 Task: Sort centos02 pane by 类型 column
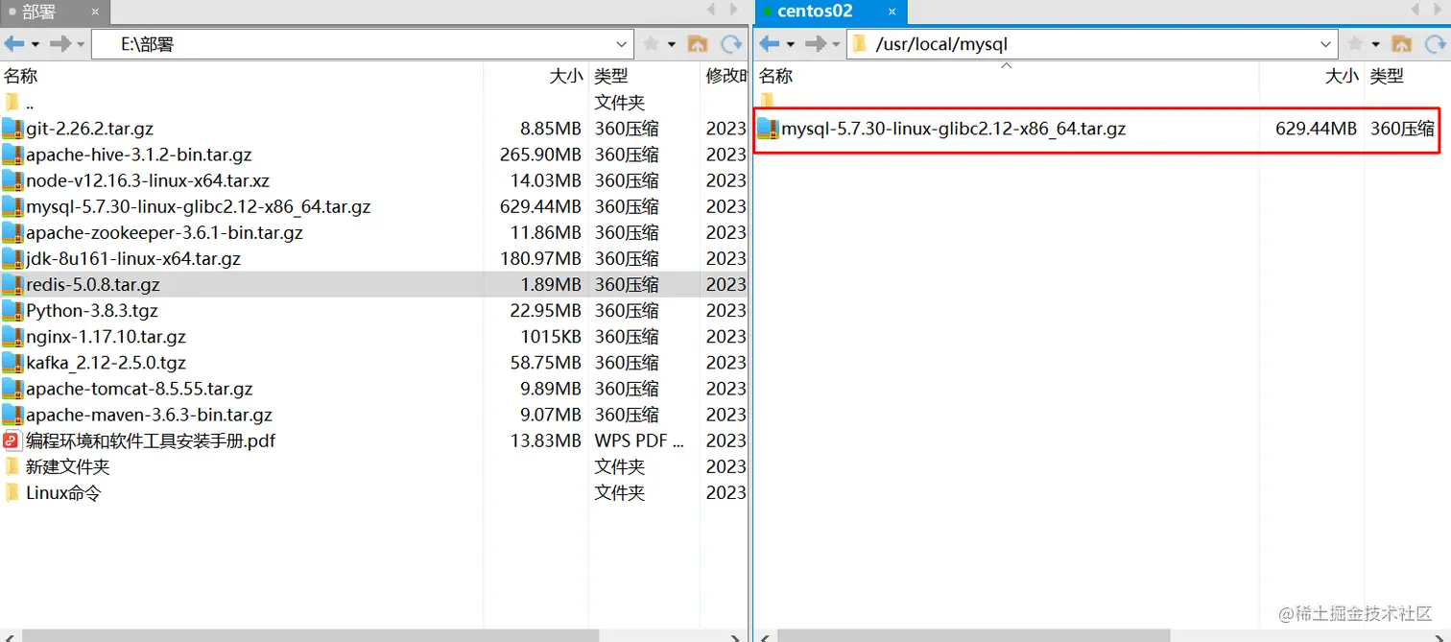click(x=1407, y=76)
